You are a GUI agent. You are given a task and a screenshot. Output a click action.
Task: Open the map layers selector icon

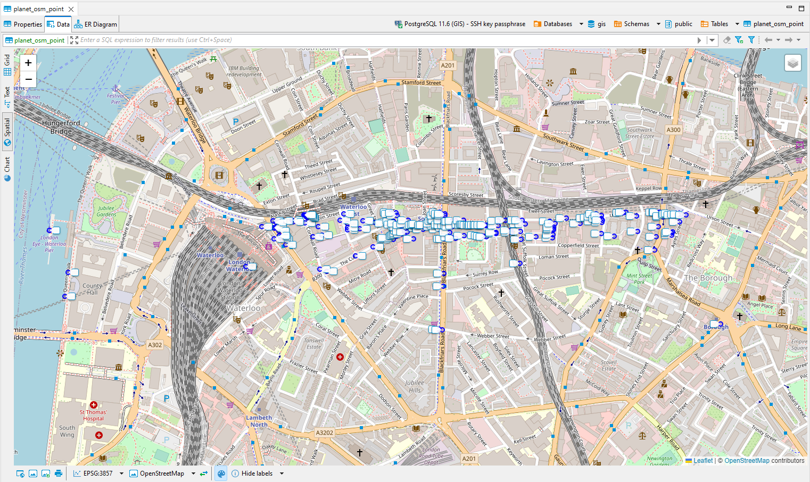click(x=793, y=62)
